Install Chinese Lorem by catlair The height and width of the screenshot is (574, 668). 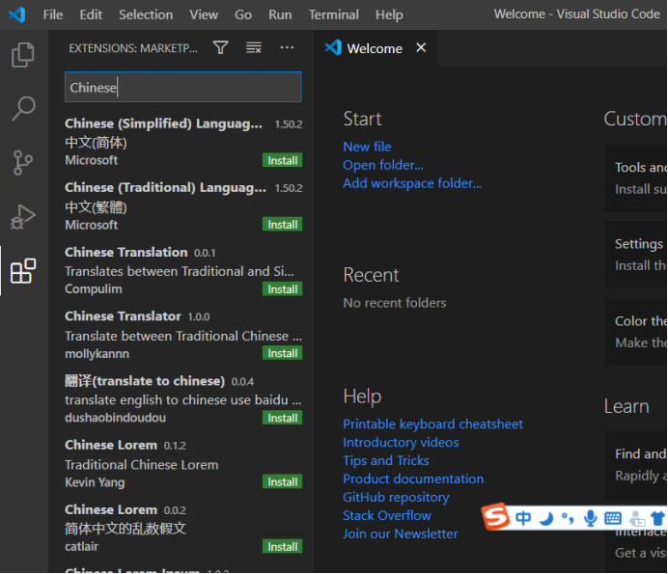click(283, 546)
